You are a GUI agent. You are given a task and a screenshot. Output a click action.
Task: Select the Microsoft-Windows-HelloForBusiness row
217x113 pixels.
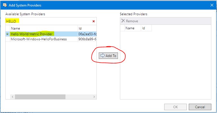(39, 39)
